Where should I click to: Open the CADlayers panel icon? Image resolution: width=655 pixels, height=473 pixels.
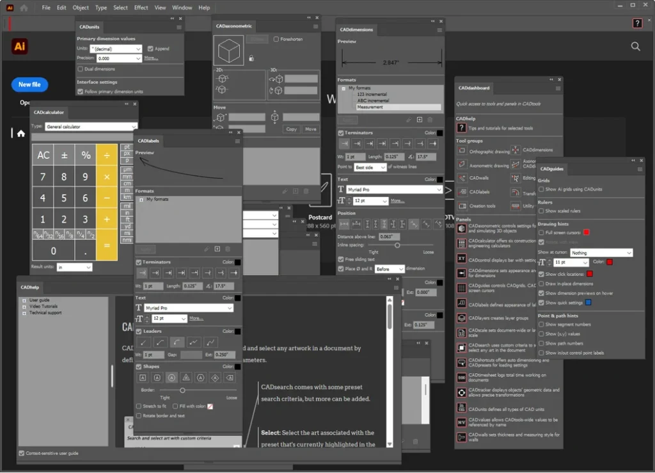click(461, 318)
